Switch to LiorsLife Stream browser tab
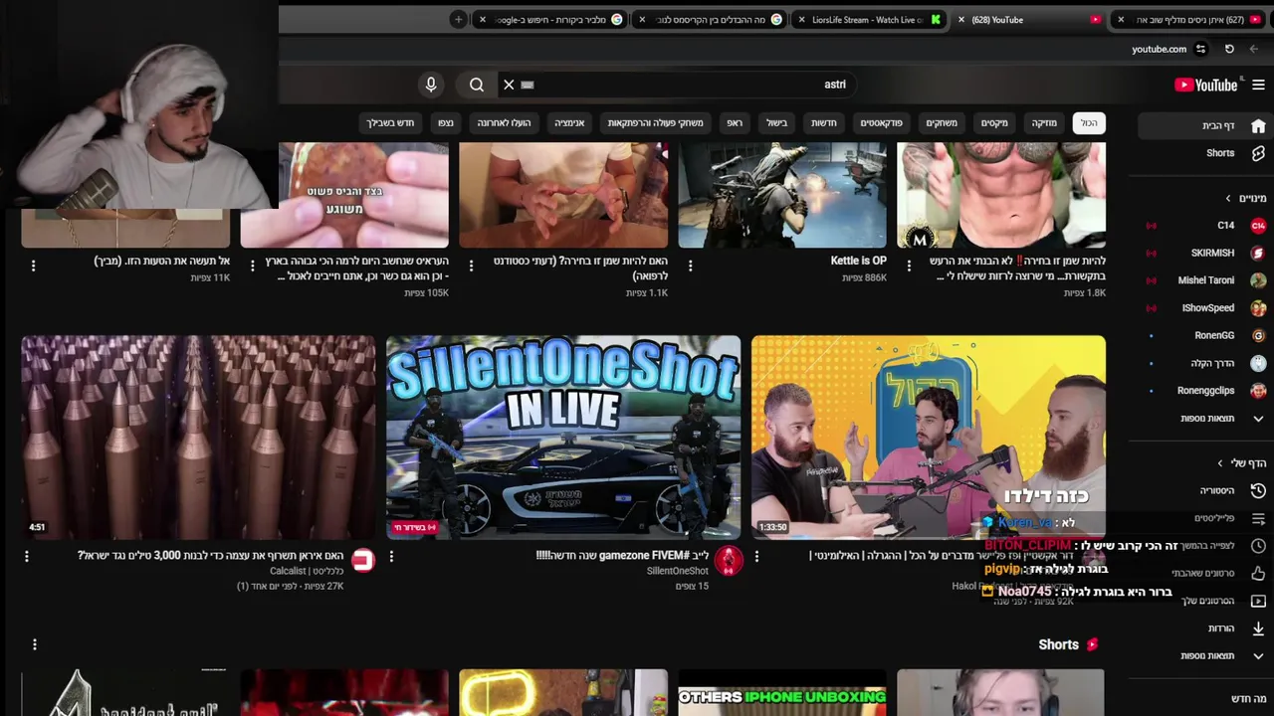1274x716 pixels. (x=868, y=20)
